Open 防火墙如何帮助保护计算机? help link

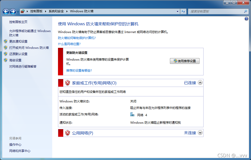click(x=77, y=38)
